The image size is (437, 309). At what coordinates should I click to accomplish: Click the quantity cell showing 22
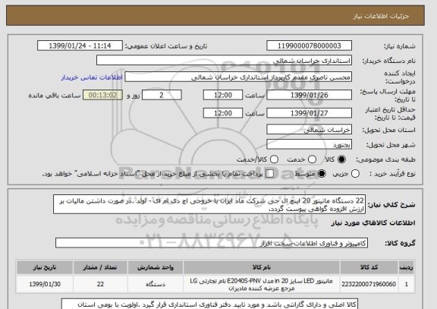click(100, 284)
